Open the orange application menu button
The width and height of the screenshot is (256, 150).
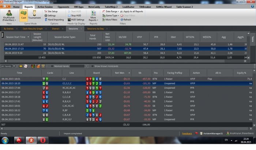(5, 6)
